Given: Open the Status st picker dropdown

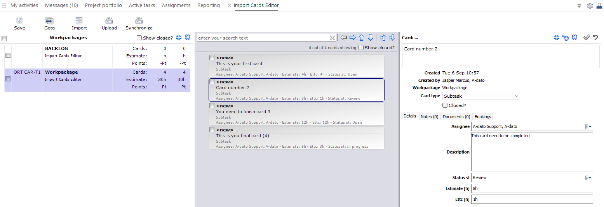Looking at the screenshot, I should [589, 178].
